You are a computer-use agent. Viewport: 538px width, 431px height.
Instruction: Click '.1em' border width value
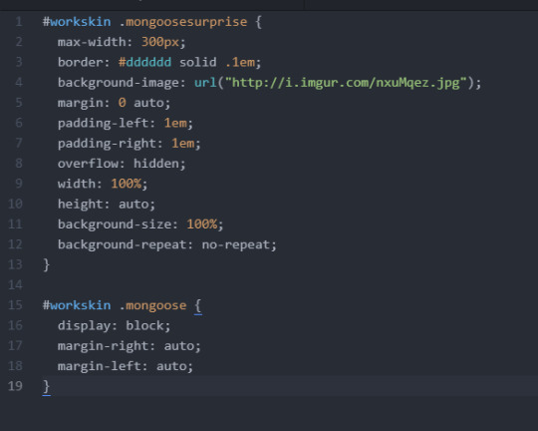point(240,63)
